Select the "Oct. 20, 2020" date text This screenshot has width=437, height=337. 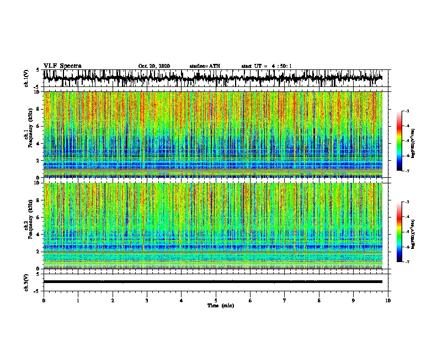(154, 66)
